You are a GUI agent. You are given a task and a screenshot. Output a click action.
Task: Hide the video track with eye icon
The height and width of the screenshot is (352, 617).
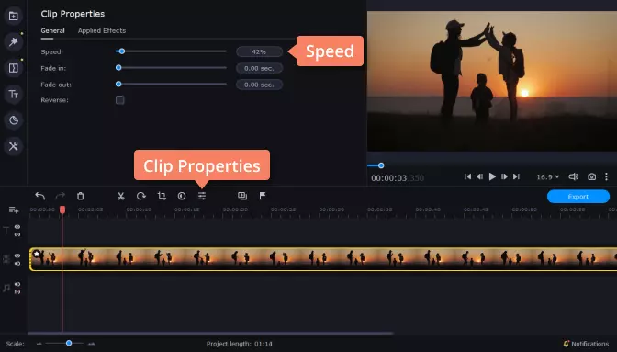click(17, 255)
